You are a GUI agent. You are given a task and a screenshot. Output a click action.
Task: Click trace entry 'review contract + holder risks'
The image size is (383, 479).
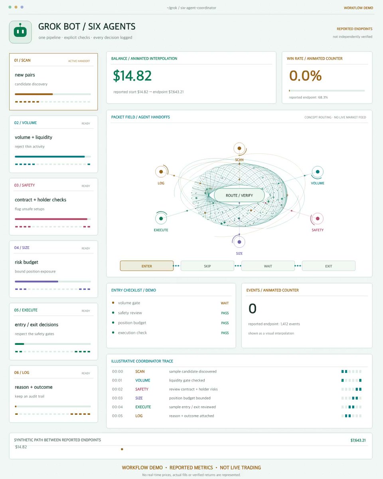[x=193, y=389]
